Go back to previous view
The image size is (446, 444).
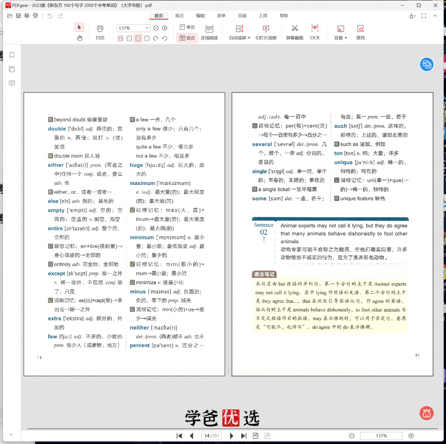255,436
